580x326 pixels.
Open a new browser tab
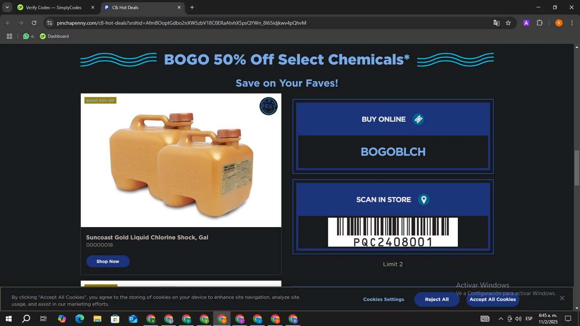tap(192, 7)
